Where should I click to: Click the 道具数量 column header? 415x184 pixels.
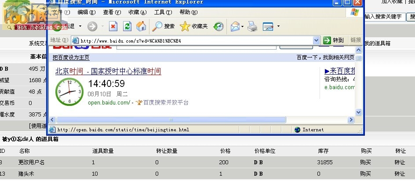coord(103,151)
